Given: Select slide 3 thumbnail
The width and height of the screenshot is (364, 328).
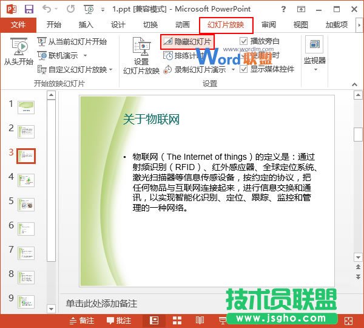Looking at the screenshot, I should 26,156.
